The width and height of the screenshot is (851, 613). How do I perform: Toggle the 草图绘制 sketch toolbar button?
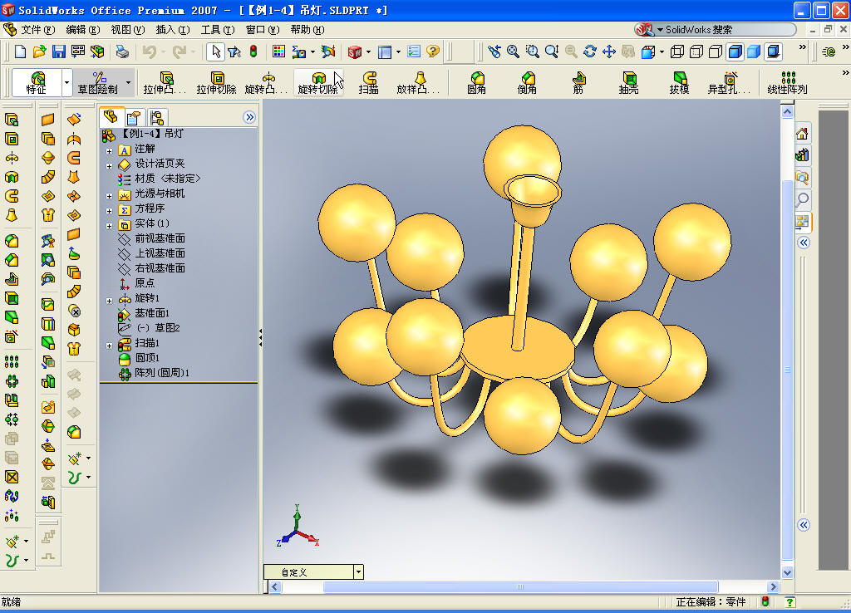coord(98,82)
